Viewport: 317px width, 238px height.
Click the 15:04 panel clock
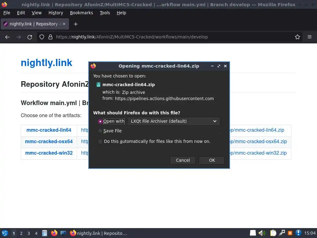click(x=310, y=233)
